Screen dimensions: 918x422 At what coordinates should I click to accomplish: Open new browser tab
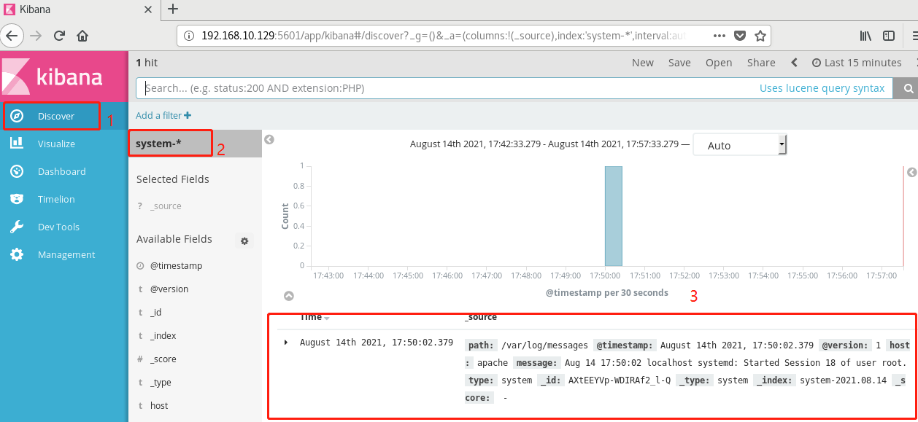point(172,9)
